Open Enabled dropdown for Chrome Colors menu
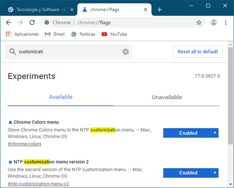234x188 pixels. 191,133
